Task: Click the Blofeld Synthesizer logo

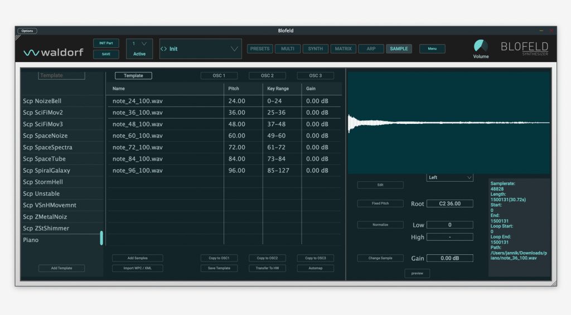Action: tap(524, 49)
